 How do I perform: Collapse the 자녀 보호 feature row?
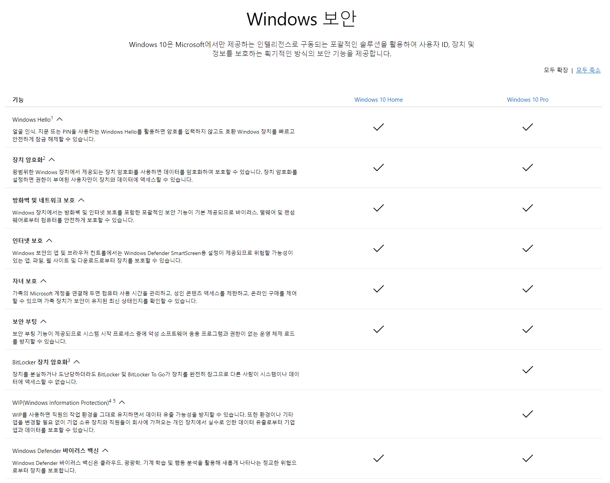coord(43,281)
